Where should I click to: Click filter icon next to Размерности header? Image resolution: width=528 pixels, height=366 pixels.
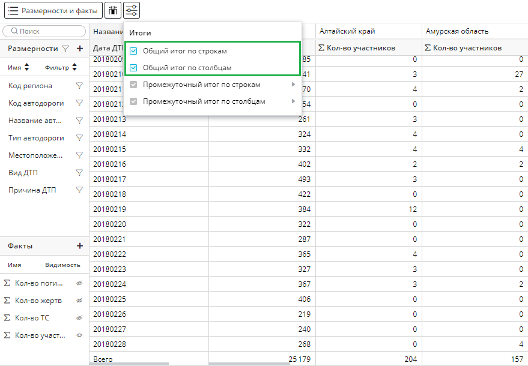click(65, 49)
